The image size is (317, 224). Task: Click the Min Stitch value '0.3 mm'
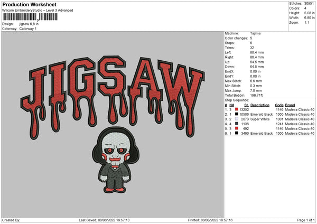pyautogui.click(x=256, y=86)
